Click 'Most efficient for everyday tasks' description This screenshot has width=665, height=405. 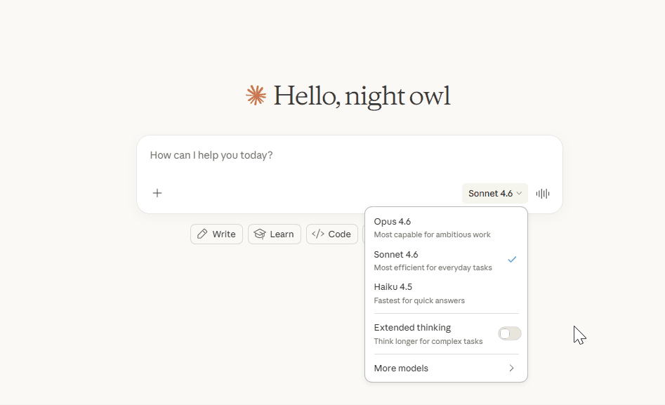(433, 267)
